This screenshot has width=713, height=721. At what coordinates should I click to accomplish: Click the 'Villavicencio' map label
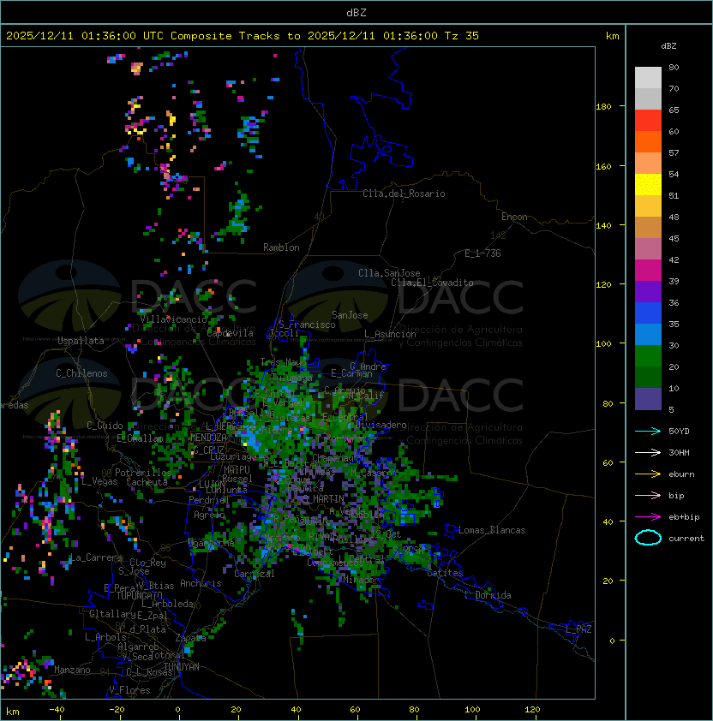pos(173,319)
